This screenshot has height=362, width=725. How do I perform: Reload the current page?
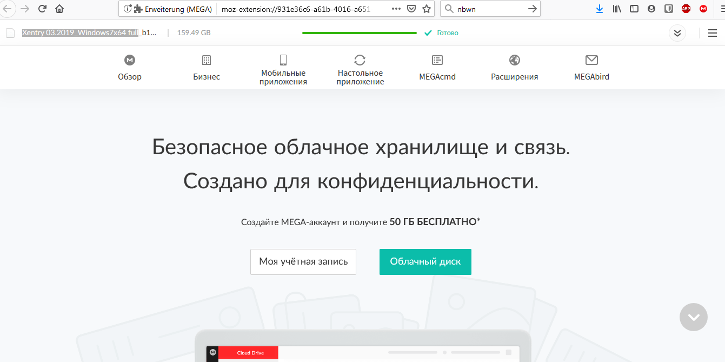point(42,9)
